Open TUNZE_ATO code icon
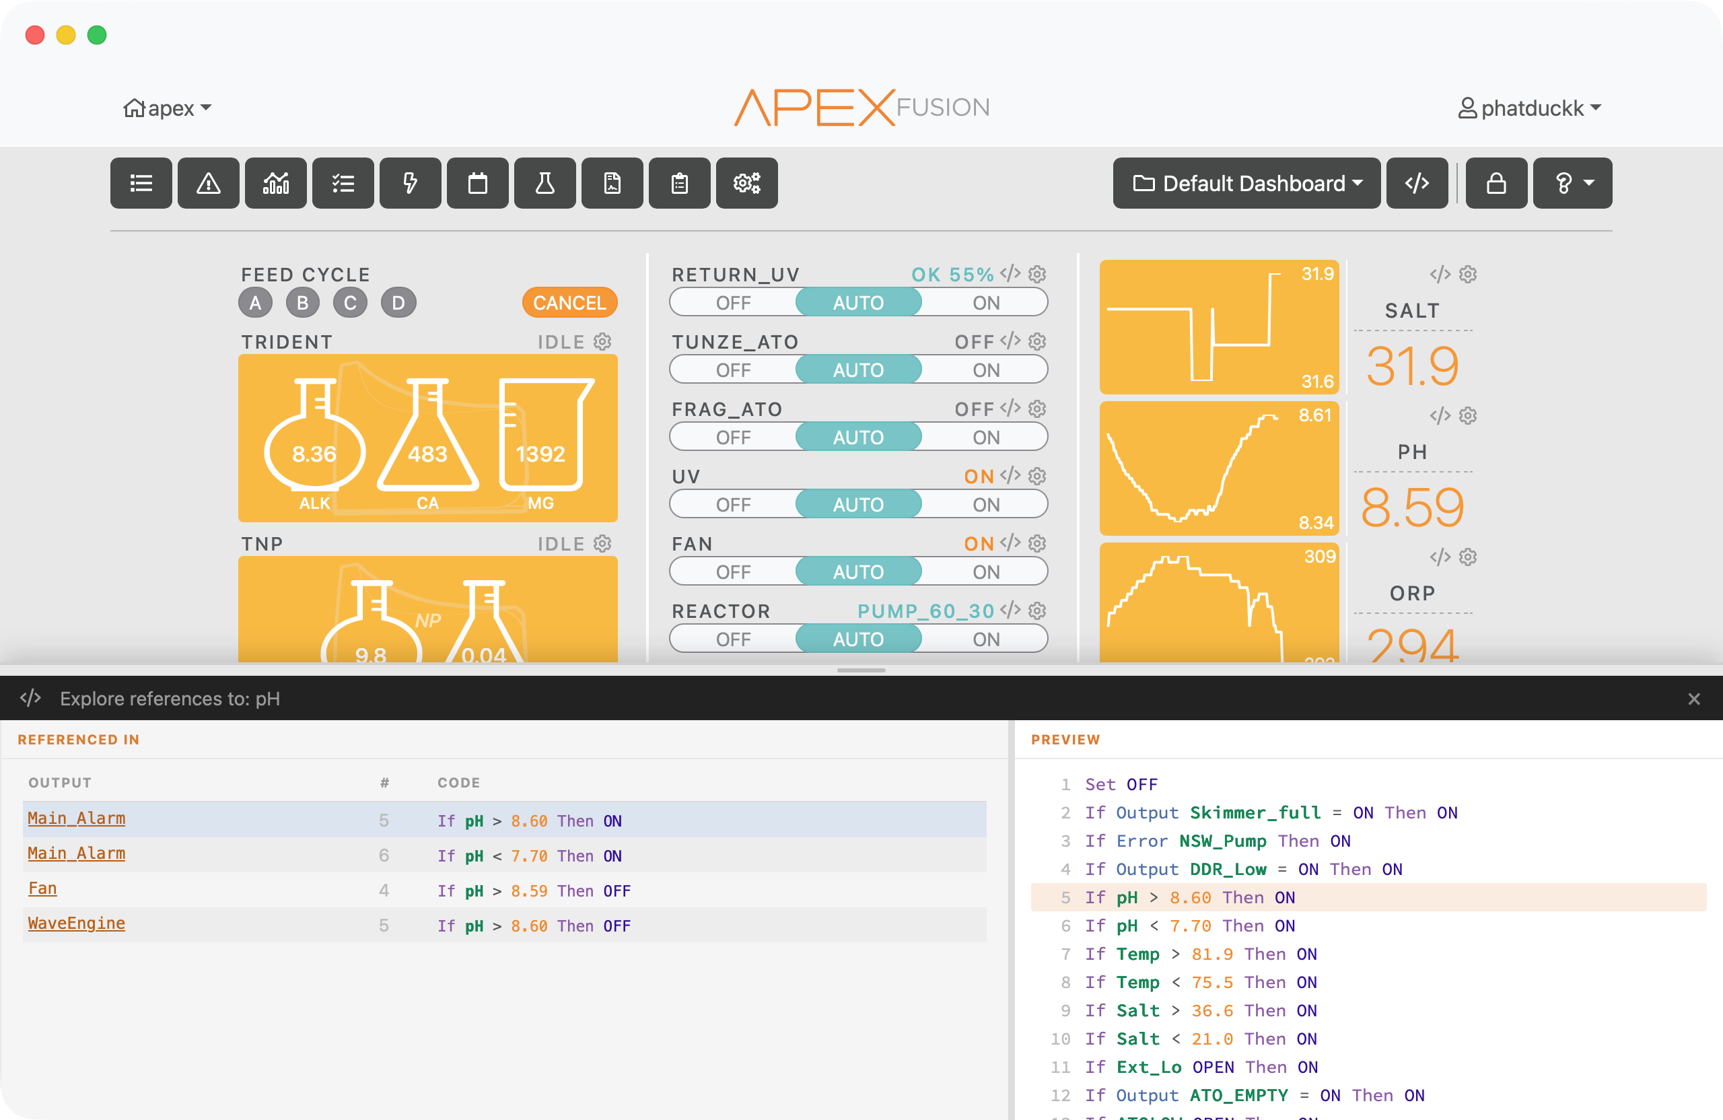 (1011, 341)
